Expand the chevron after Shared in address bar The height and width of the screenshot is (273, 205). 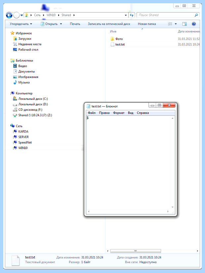pos(74,15)
